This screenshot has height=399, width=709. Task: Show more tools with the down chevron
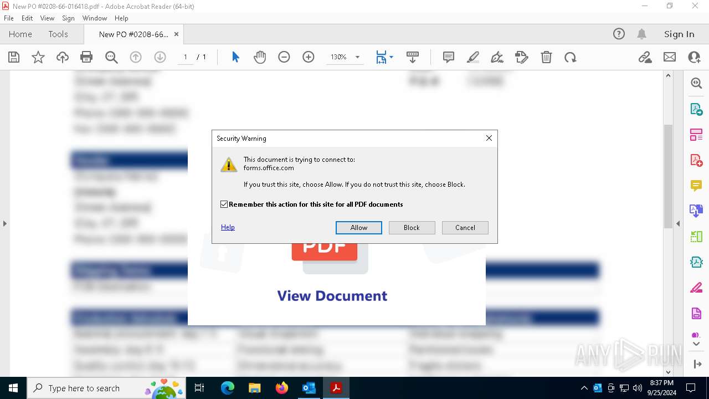point(696,344)
